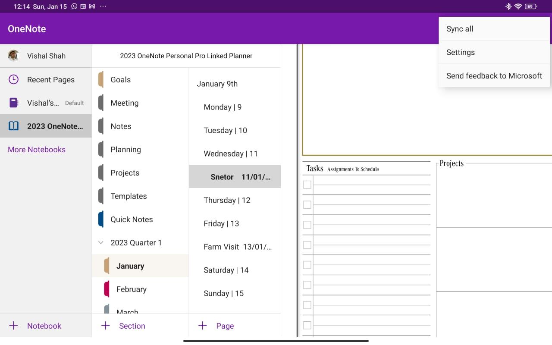The image size is (552, 345).
Task: Click the purple notebook icon for Vishal's notebook
Action: tap(13, 103)
